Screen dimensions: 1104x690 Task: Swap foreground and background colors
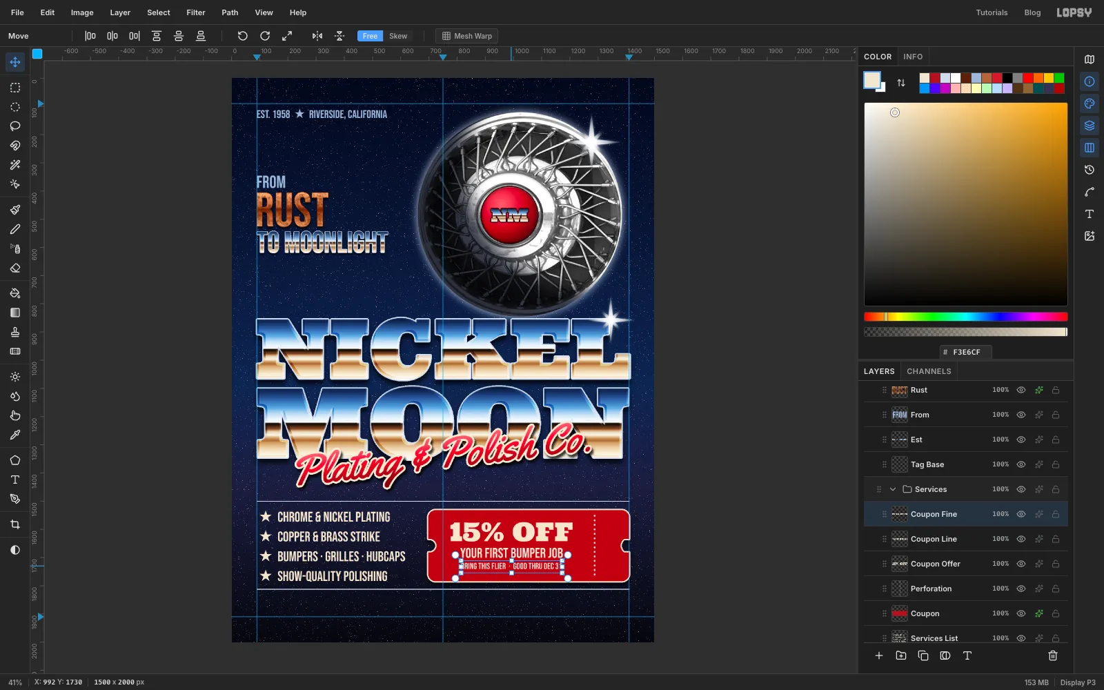point(901,83)
